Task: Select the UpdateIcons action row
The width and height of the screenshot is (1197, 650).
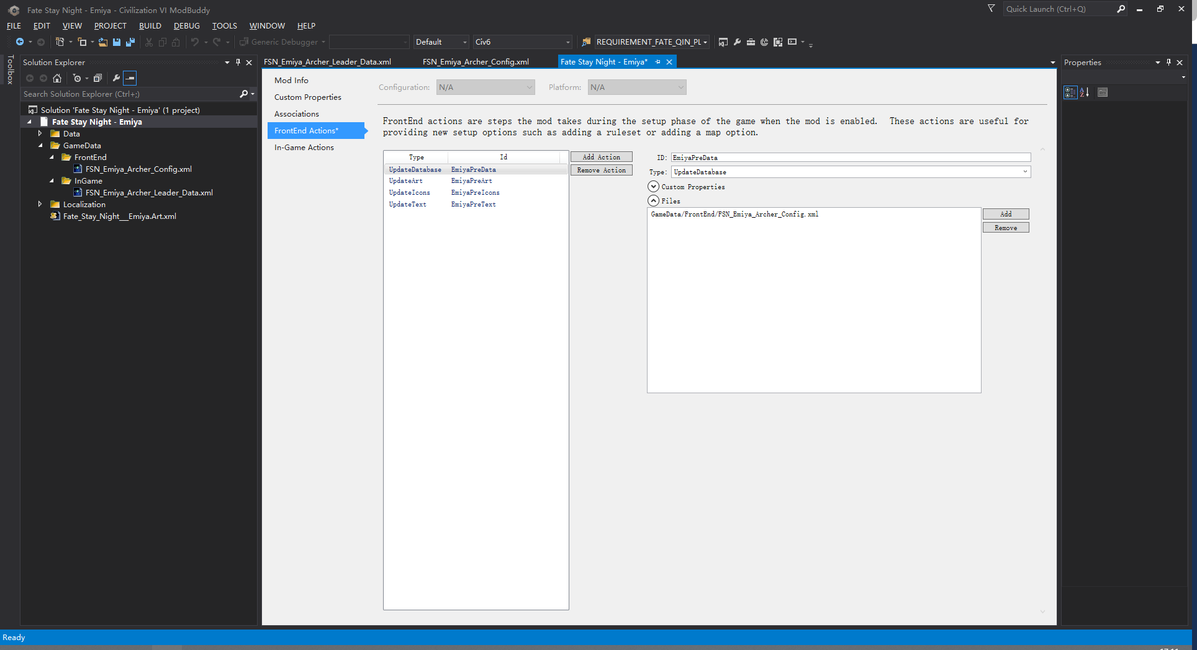Action: pyautogui.click(x=476, y=193)
